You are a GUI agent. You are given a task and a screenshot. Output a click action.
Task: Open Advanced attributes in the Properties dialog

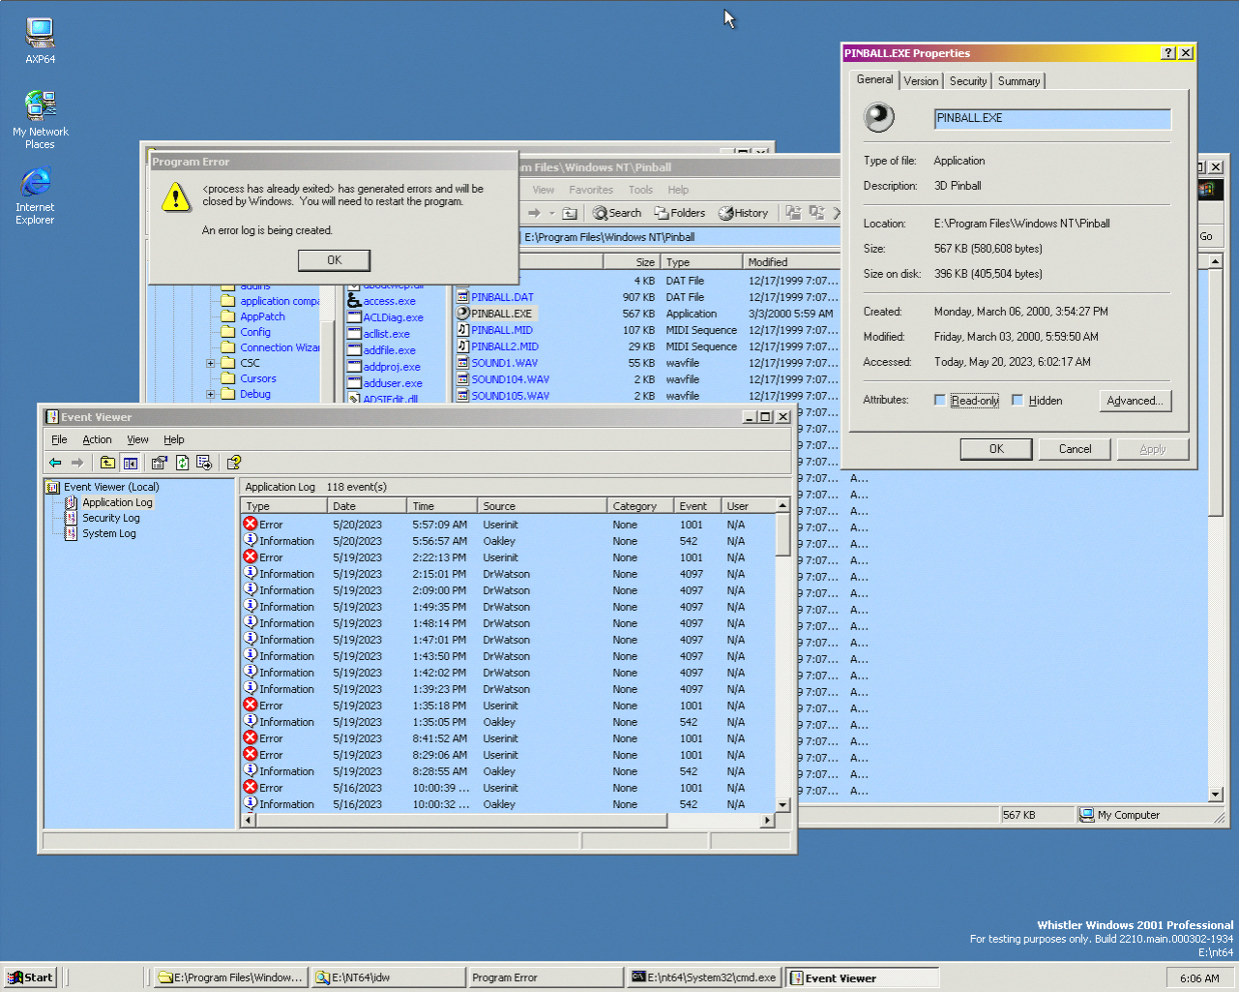(1135, 400)
